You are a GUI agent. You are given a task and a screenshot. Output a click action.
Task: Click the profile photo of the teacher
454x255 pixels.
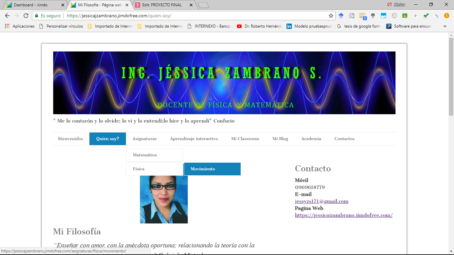(164, 199)
